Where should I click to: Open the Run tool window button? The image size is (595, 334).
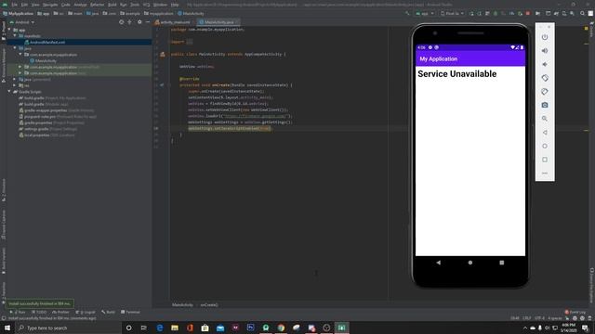[x=18, y=312]
